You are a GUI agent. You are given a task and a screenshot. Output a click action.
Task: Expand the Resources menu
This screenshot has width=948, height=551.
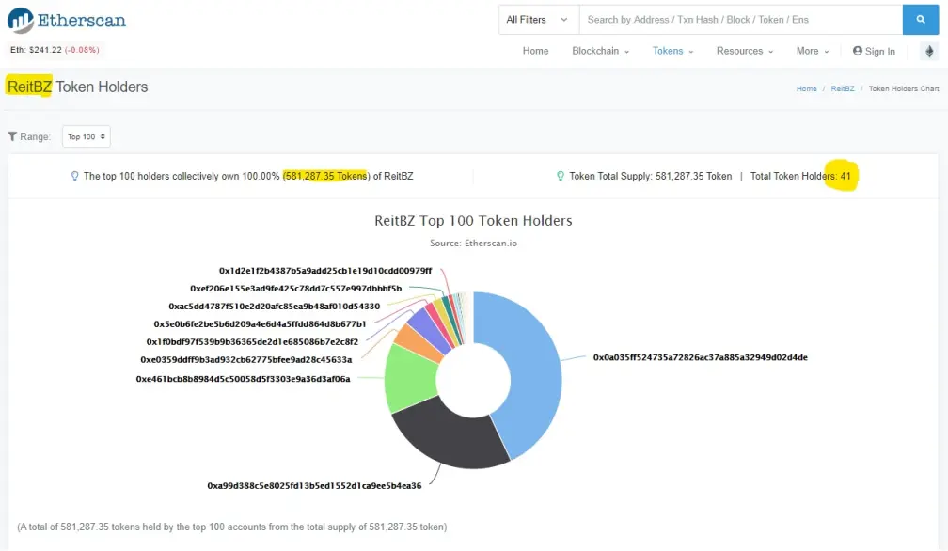coord(744,51)
